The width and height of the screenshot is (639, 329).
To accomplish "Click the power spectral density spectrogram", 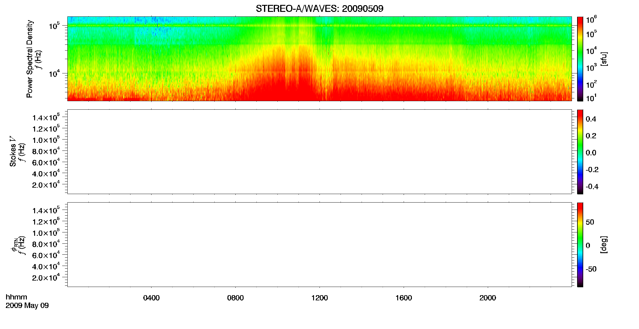I will pos(319,58).
